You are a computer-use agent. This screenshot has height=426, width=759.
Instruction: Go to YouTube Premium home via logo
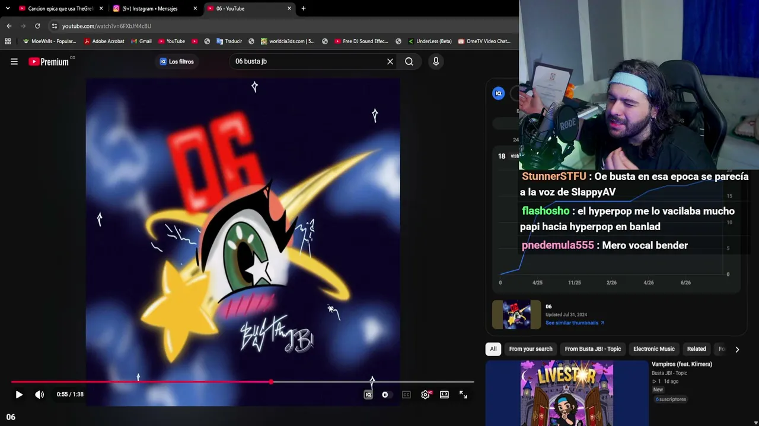pos(49,62)
